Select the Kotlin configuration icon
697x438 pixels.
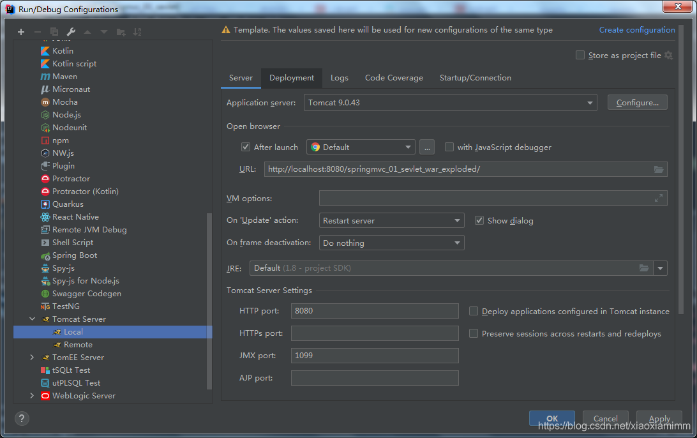pos(45,51)
